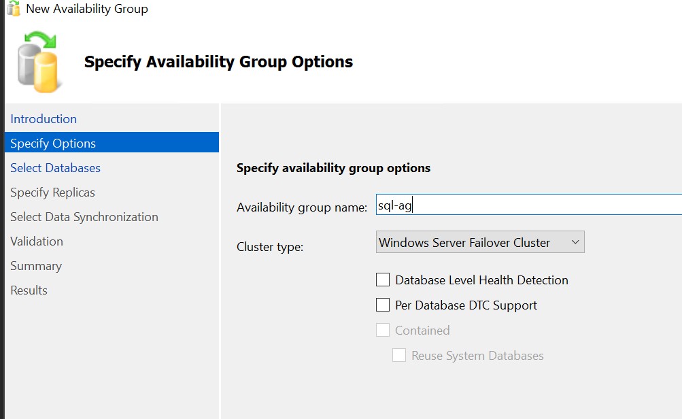Click the Results step in sidebar
This screenshot has width=682, height=419.
[x=29, y=290]
